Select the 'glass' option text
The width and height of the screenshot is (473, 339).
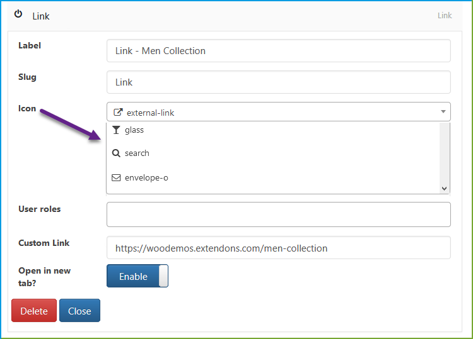(134, 130)
